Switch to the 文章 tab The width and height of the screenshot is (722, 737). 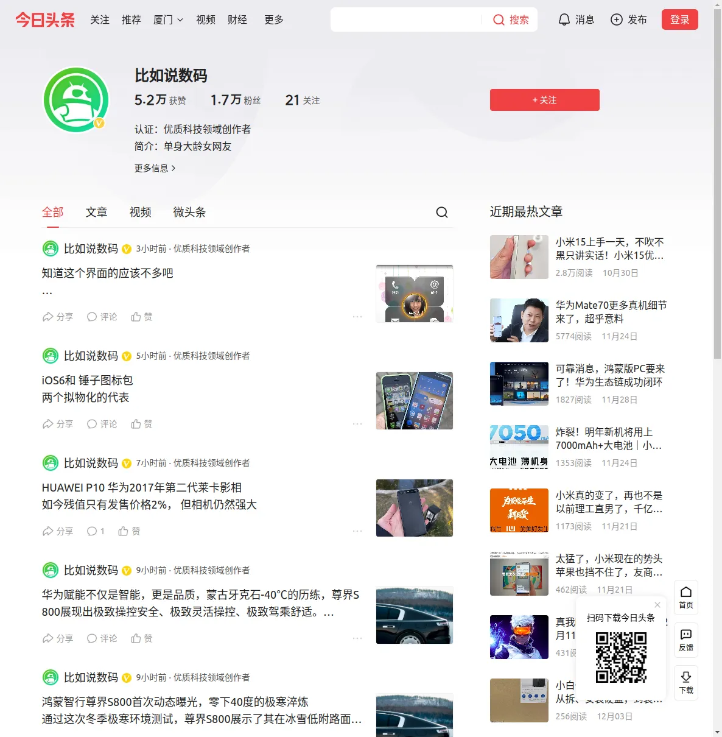coord(96,212)
